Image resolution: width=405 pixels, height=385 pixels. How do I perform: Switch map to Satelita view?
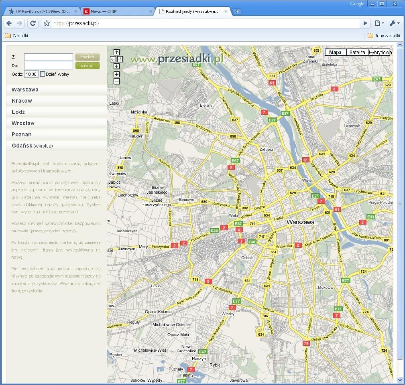[x=357, y=52]
